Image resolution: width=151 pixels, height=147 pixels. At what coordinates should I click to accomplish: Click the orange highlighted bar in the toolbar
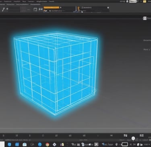point(52,8)
